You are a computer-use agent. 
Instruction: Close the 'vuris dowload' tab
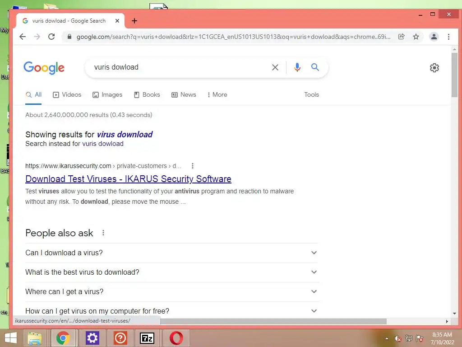(x=117, y=21)
